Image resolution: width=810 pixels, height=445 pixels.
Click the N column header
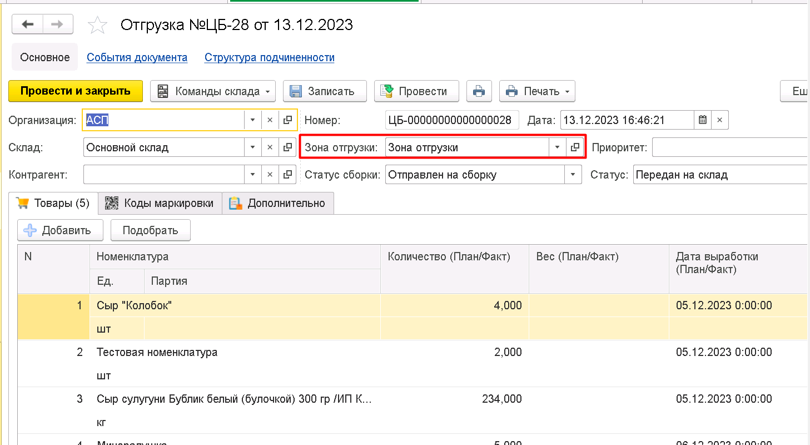click(53, 269)
